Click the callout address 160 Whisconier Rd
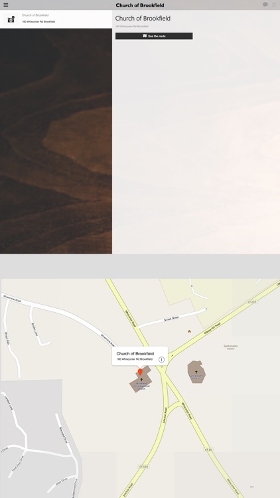The width and height of the screenshot is (280, 498). [130, 359]
